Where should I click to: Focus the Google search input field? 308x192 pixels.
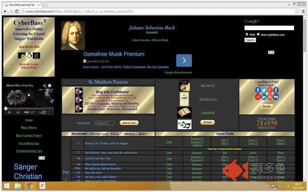coord(269,28)
